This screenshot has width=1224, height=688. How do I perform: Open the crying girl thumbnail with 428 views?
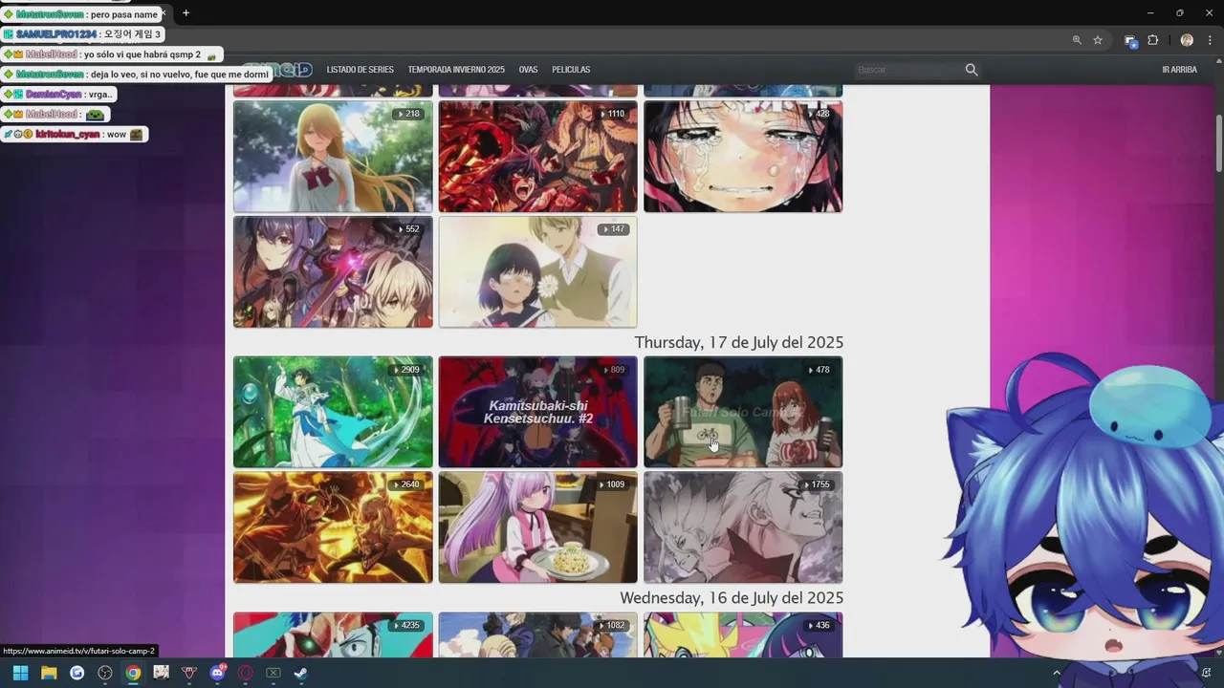tap(743, 157)
